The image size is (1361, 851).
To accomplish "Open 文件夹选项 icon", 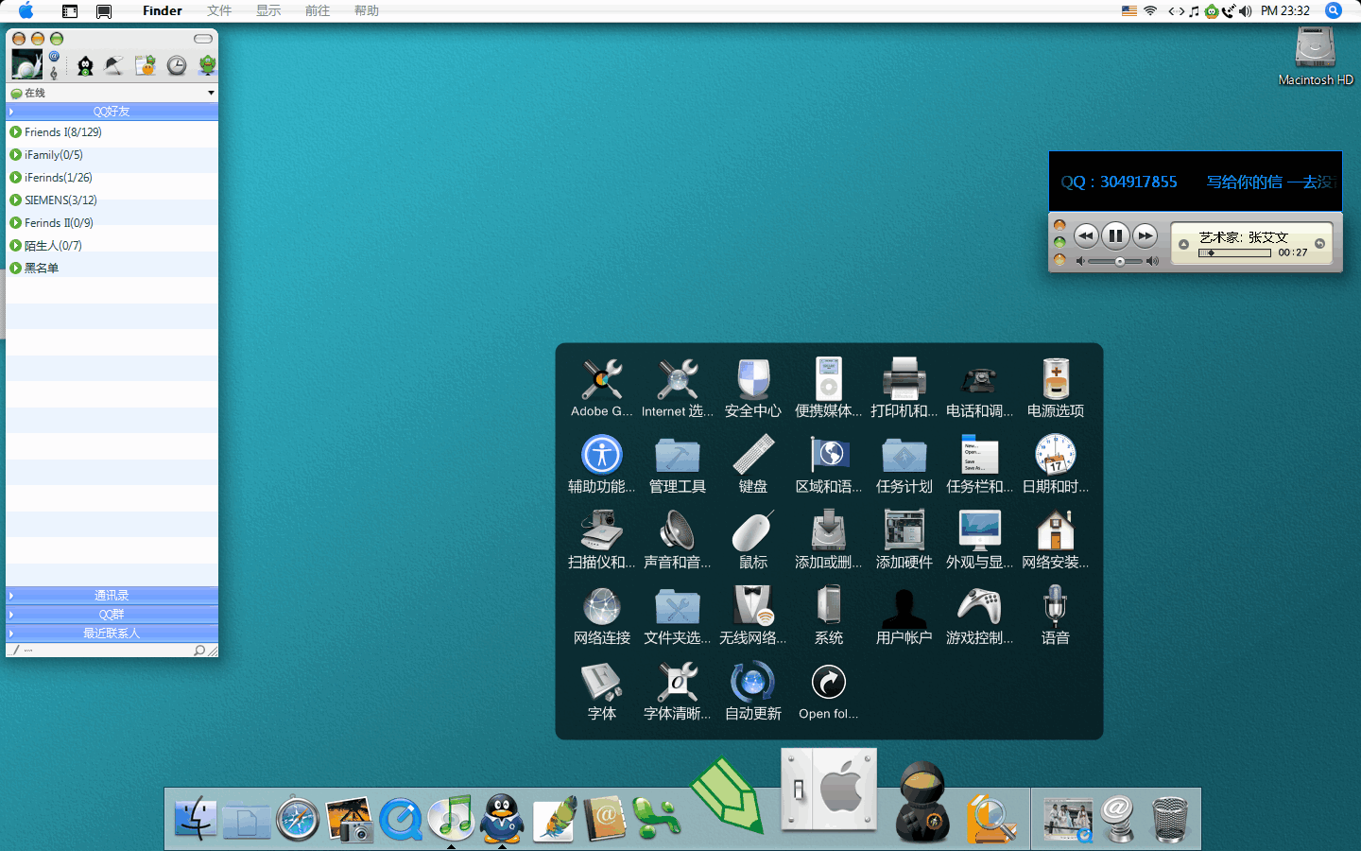I will tap(678, 606).
